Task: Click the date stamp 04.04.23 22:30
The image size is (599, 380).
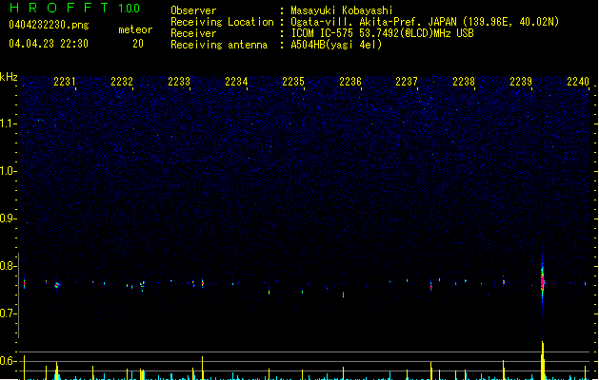Action: [49, 44]
